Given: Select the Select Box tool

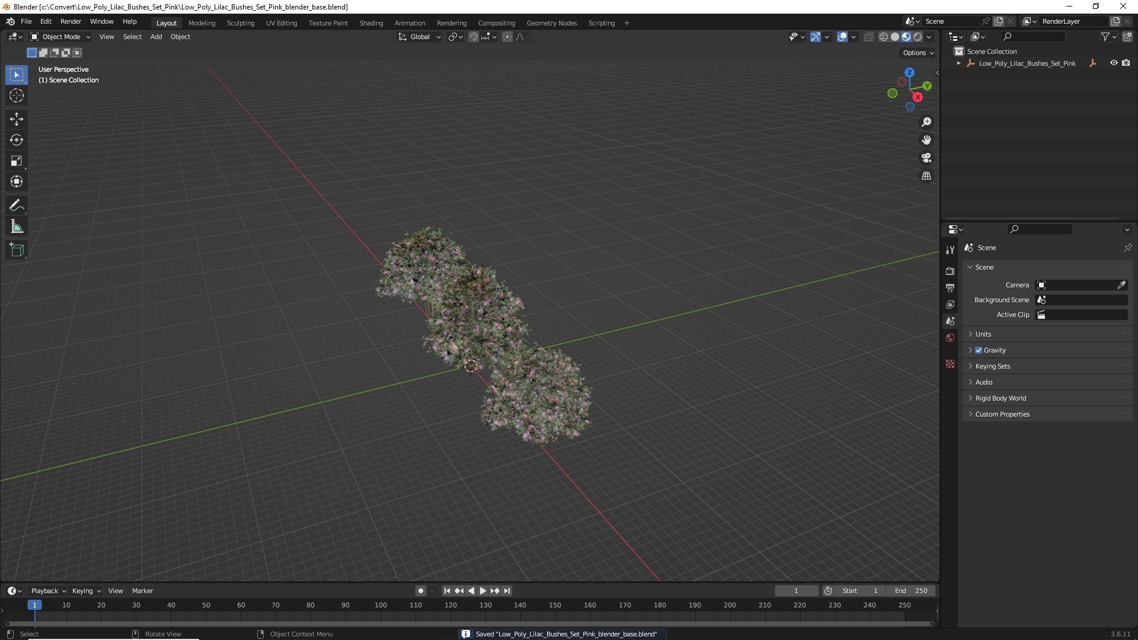Looking at the screenshot, I should coord(17,75).
